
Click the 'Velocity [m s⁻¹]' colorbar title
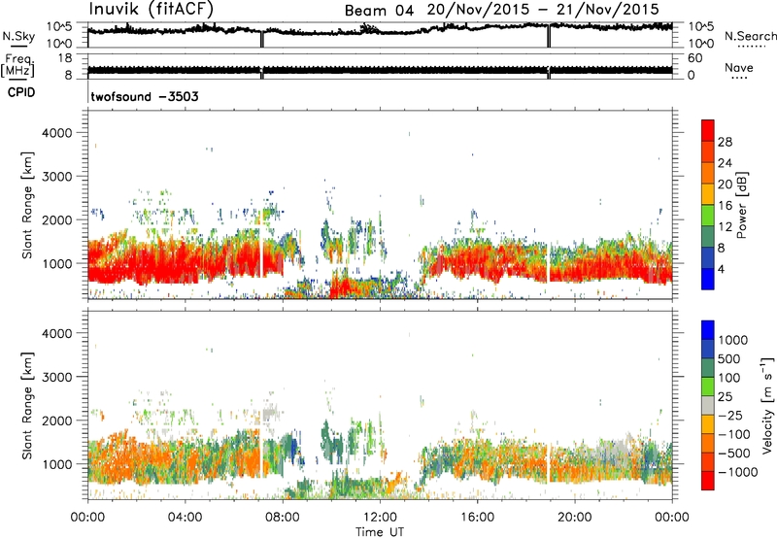(767, 405)
